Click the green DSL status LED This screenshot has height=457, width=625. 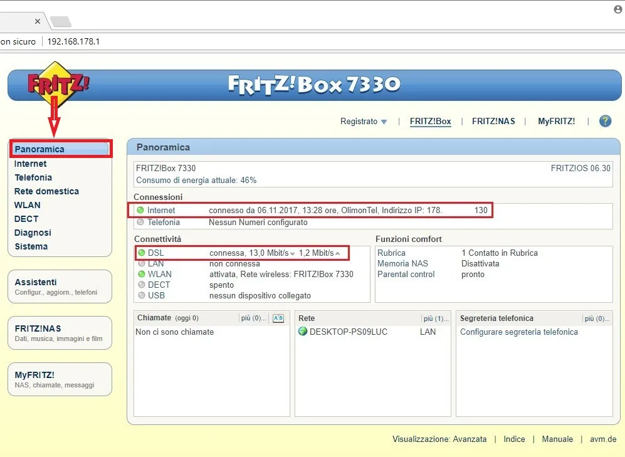[141, 253]
